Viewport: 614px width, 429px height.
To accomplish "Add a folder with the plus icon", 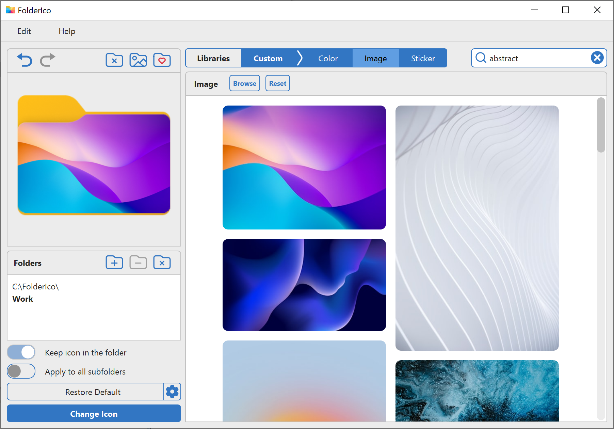I will click(114, 263).
